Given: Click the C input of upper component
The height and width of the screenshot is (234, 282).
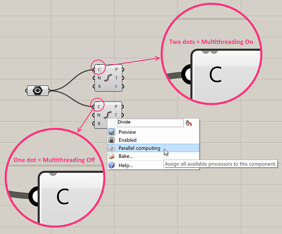Looking at the screenshot, I should point(99,70).
